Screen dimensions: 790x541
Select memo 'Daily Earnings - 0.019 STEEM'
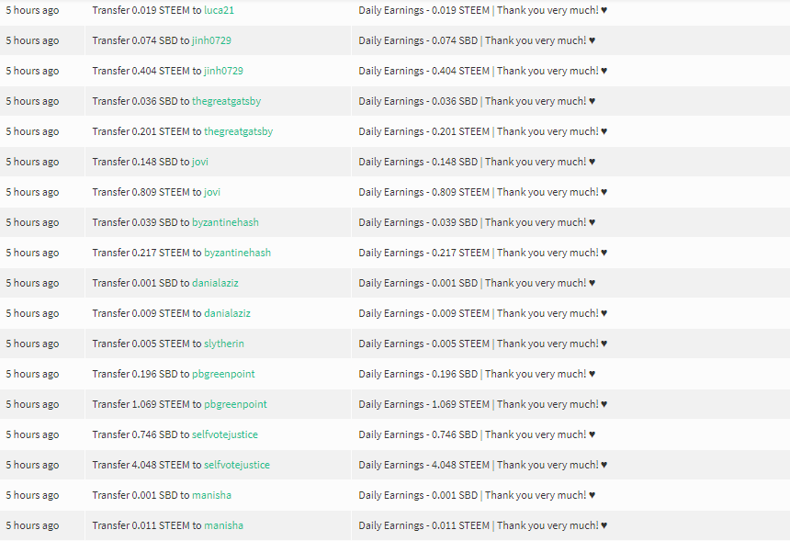[423, 10]
